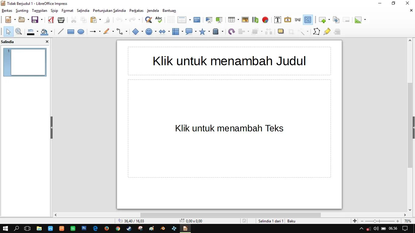
Task: Click the title placeholder Klik untuk menambah Judul
Action: [229, 61]
